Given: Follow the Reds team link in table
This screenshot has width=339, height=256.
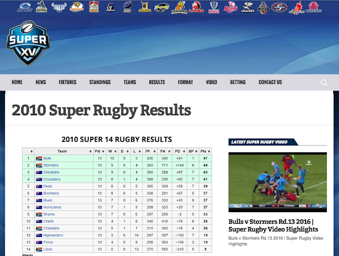Looking at the screenshot, I should click(x=48, y=186).
